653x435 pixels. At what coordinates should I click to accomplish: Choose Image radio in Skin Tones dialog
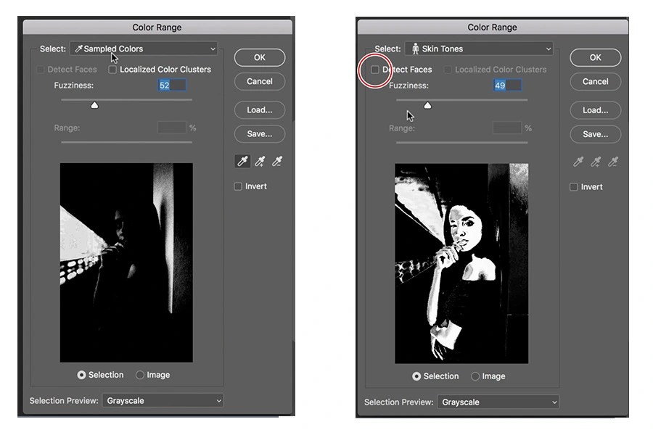475,376
